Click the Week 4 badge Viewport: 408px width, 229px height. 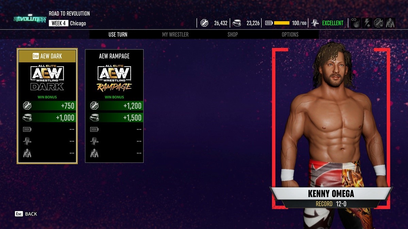[x=59, y=23]
